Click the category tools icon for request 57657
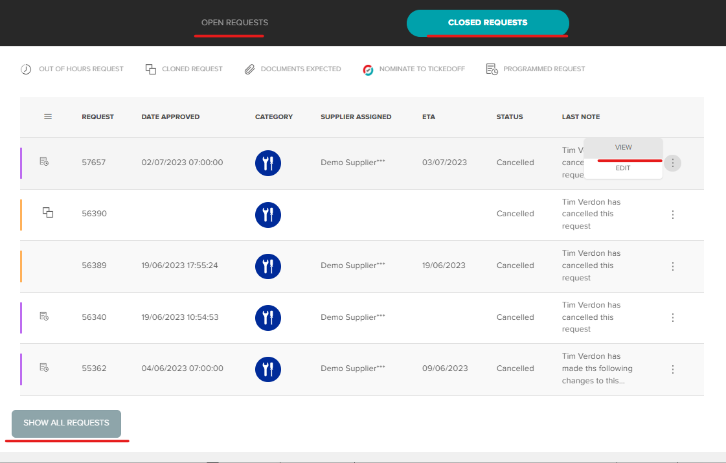The image size is (726, 463). (x=268, y=163)
